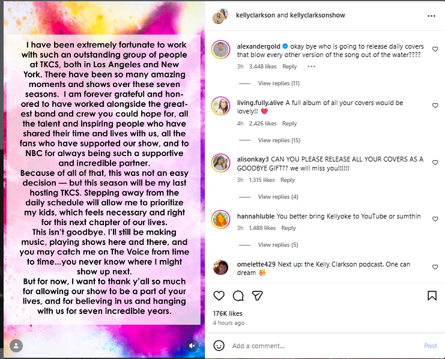
Task: Open the kellyclarksonshow profile link
Action: [x=318, y=16]
